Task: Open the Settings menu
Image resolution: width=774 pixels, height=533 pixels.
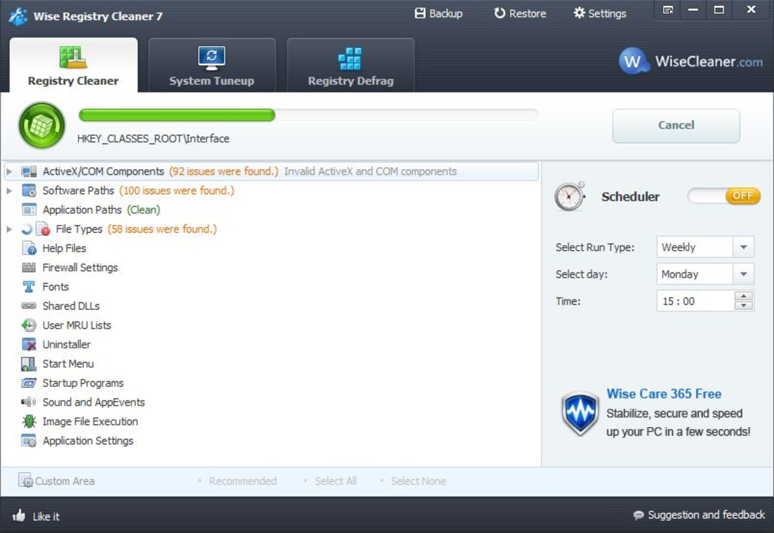Action: click(x=600, y=13)
